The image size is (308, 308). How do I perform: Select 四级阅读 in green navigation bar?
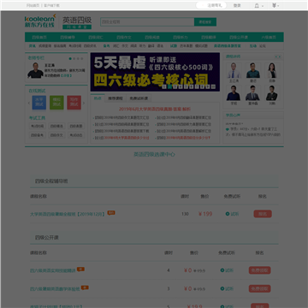pos(152,37)
